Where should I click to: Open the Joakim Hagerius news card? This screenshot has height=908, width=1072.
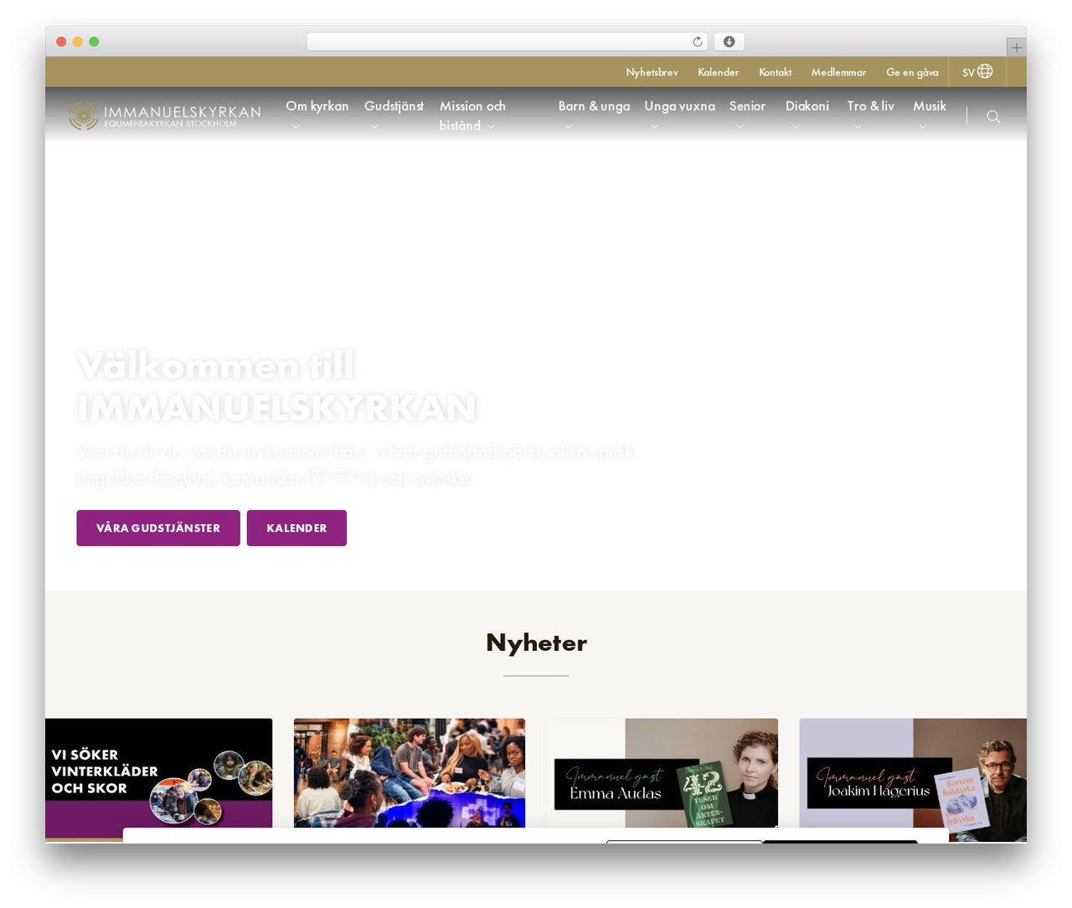913,779
